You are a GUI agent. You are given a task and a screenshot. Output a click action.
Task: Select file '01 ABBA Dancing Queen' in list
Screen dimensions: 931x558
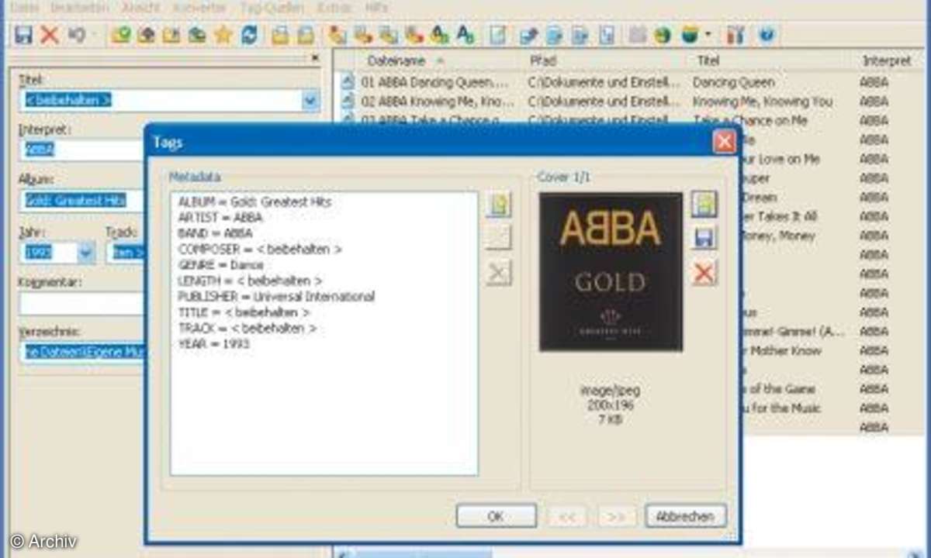click(437, 81)
